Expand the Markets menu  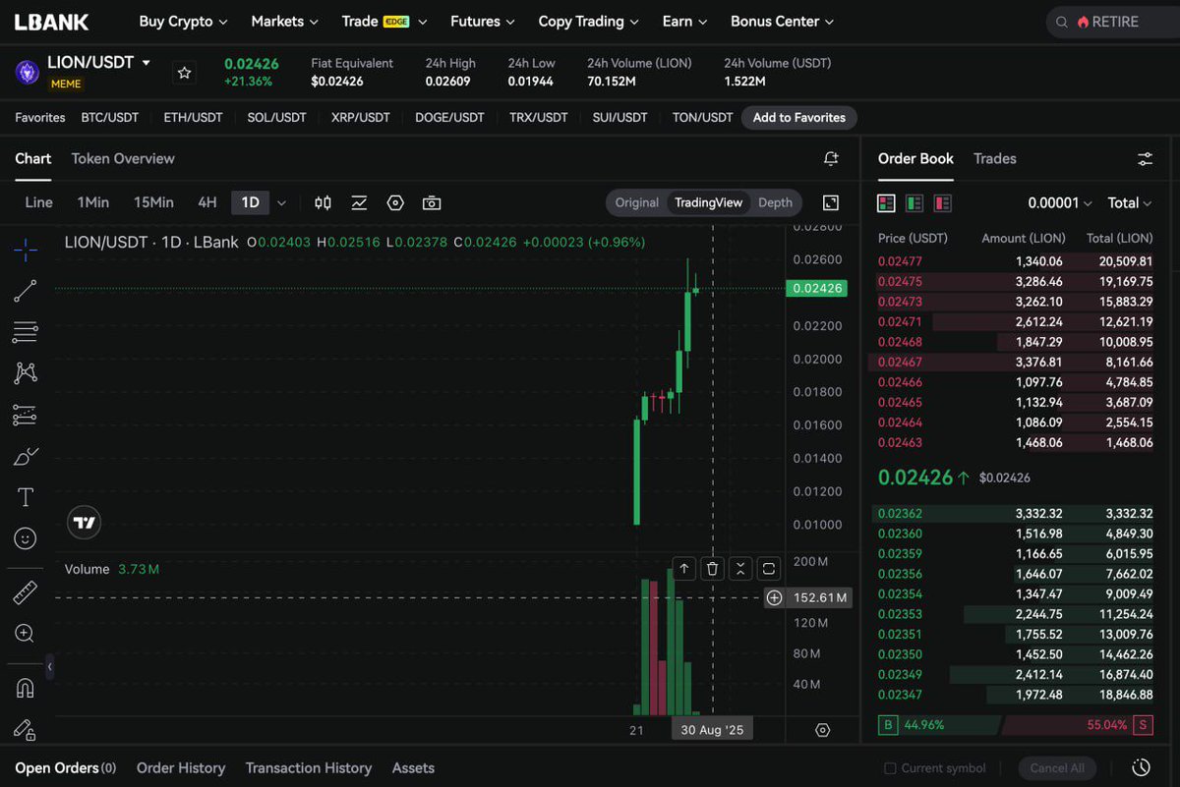(x=284, y=22)
